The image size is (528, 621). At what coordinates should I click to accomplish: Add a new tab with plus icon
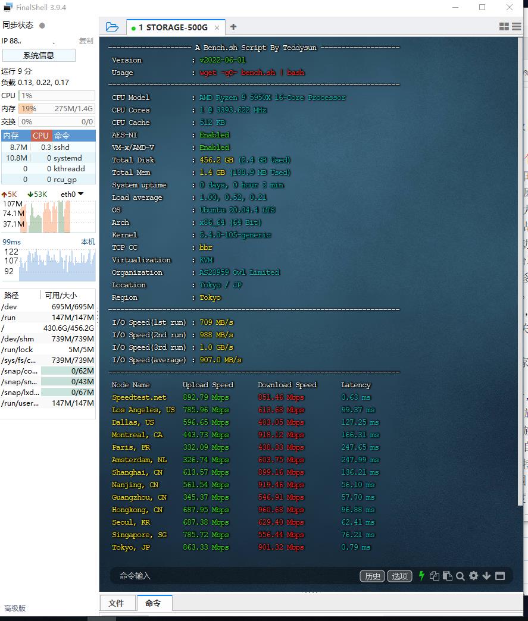(x=233, y=27)
